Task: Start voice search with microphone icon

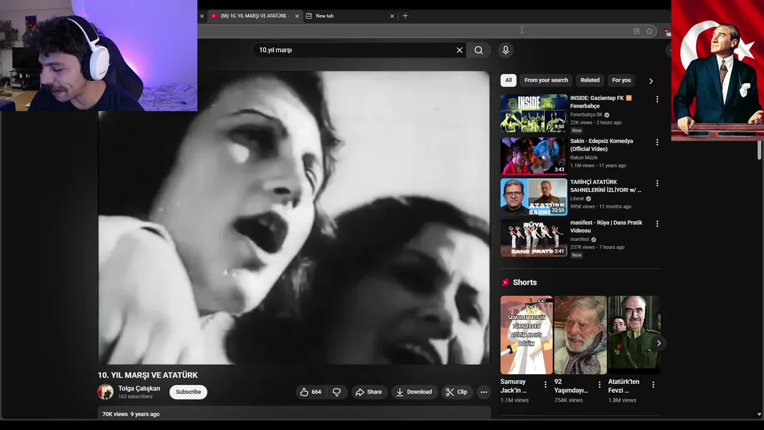Action: (x=506, y=50)
